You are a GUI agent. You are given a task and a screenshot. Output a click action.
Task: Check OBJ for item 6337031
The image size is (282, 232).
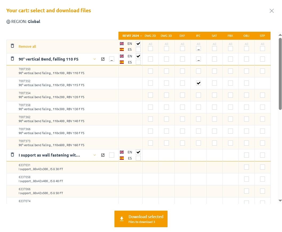246,167
